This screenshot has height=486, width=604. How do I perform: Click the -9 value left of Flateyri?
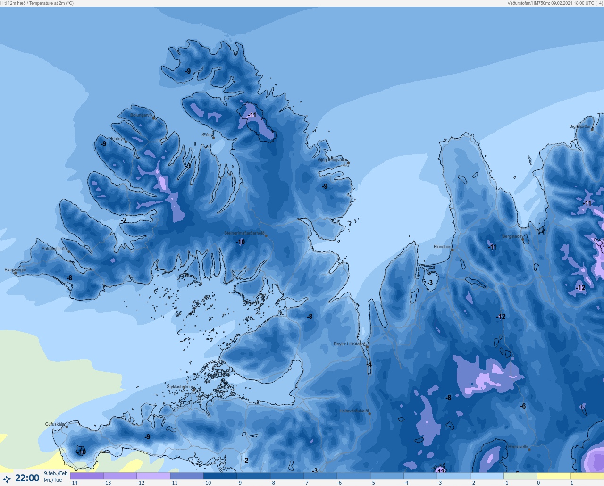coord(103,144)
